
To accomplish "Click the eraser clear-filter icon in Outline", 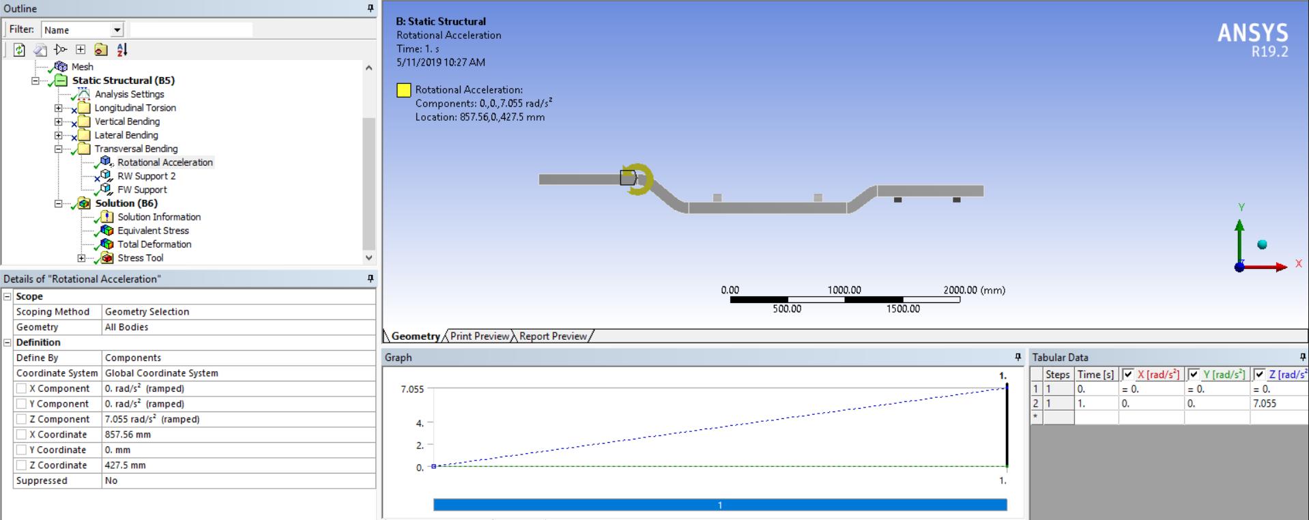I will click(x=40, y=50).
